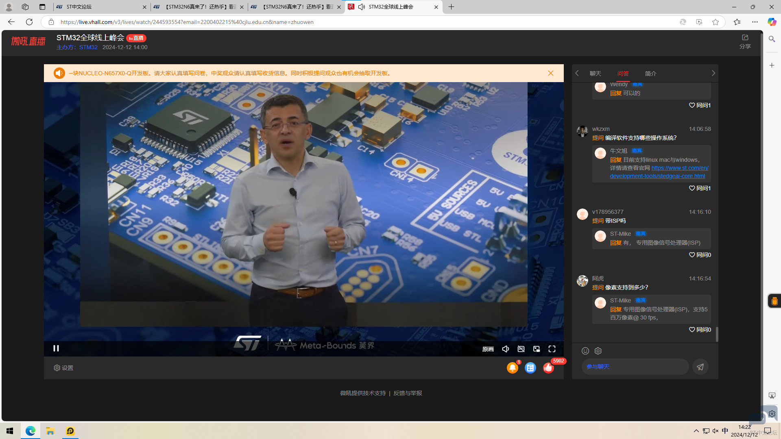Image resolution: width=781 pixels, height=439 pixels.
Task: Click 同问 on the v178956377 question
Action: tap(700, 255)
